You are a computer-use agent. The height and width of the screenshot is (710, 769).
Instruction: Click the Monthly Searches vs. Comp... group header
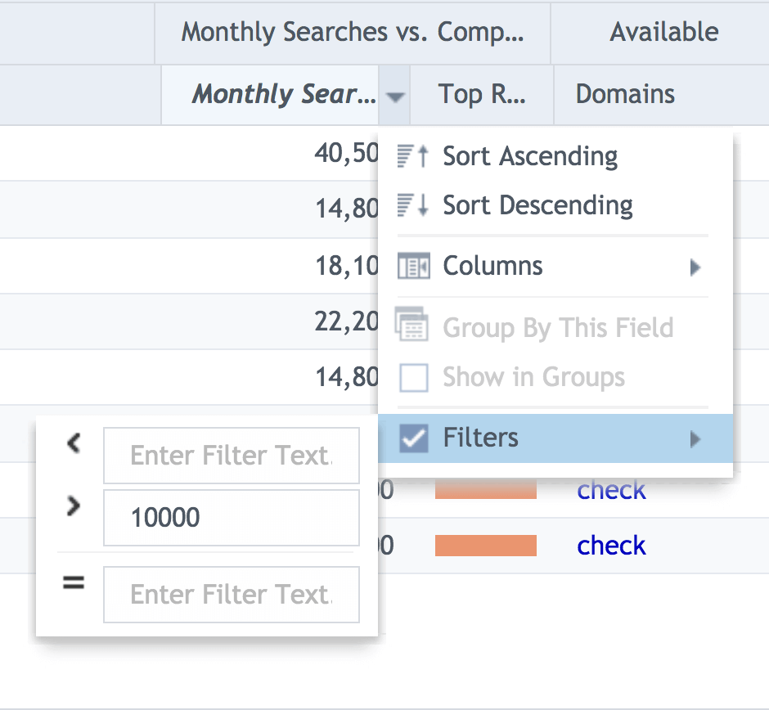(353, 33)
